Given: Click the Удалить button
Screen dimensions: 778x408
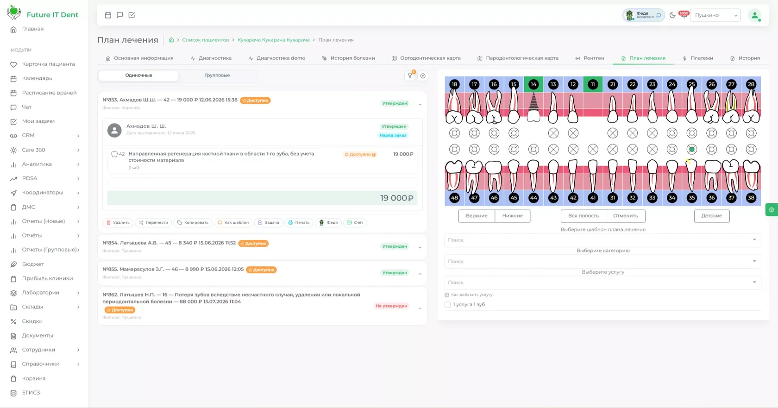Looking at the screenshot, I should click(118, 223).
